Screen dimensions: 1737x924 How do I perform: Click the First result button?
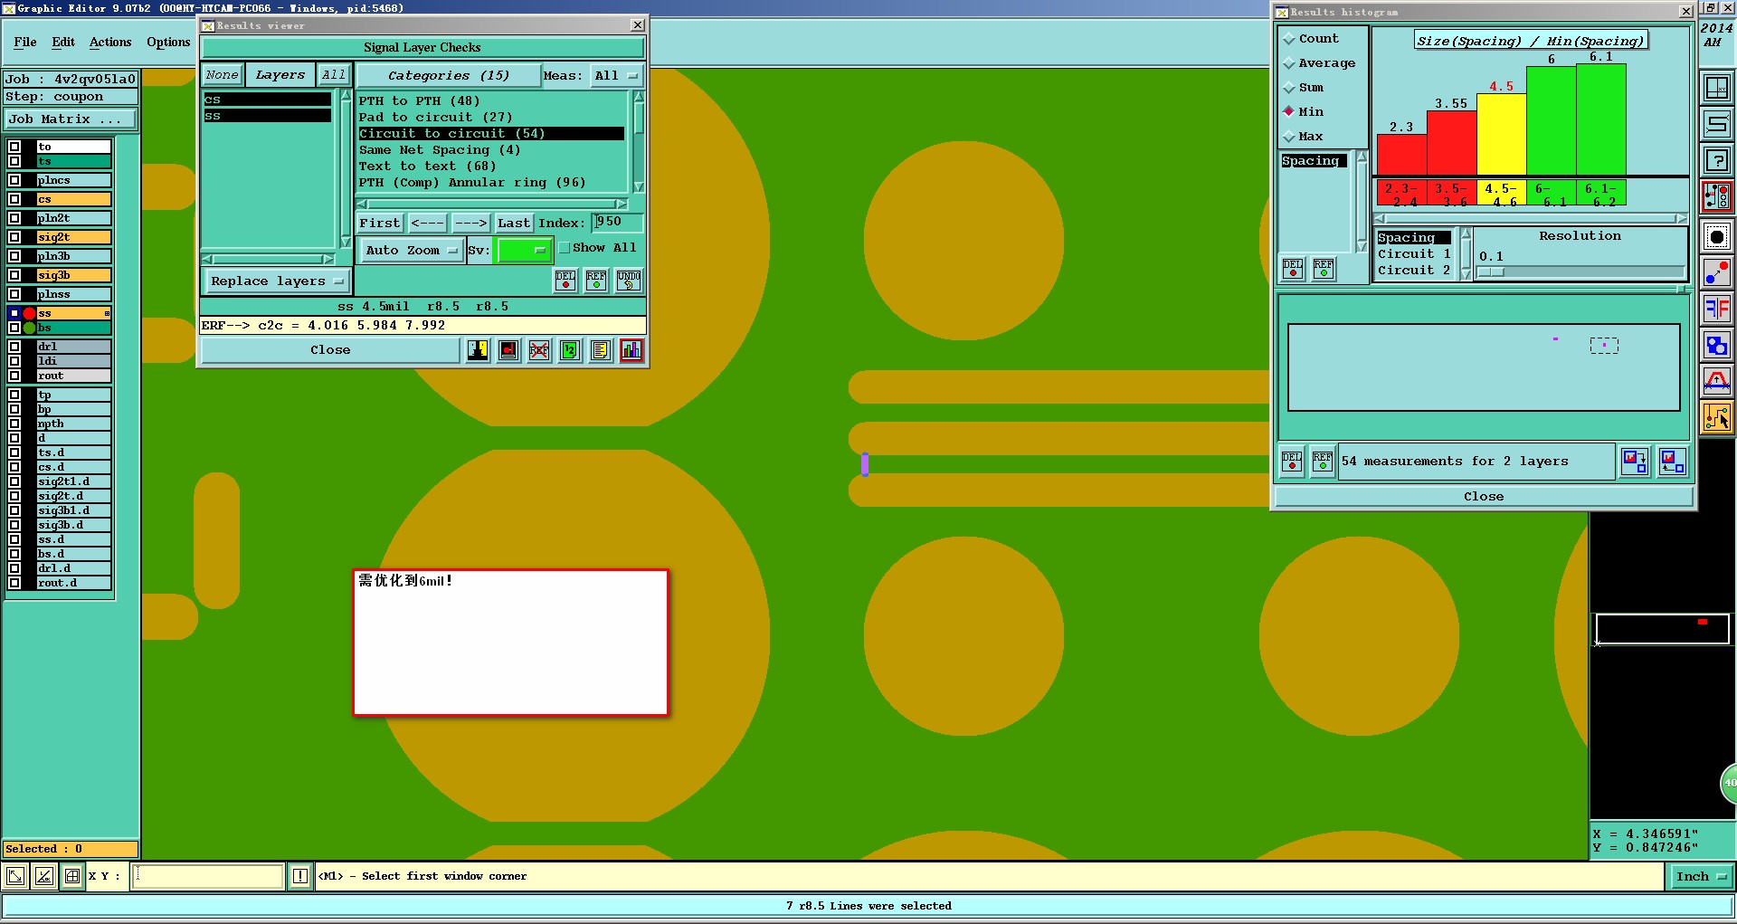coord(379,224)
